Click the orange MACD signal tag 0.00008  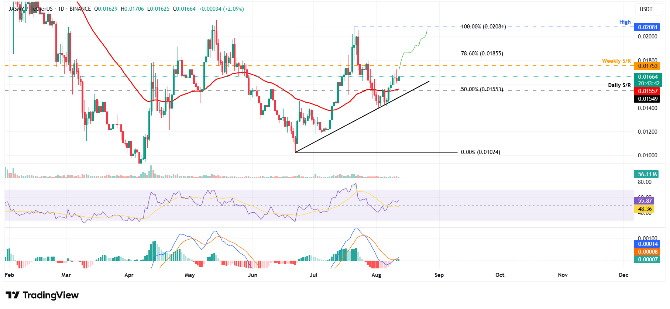(x=648, y=252)
